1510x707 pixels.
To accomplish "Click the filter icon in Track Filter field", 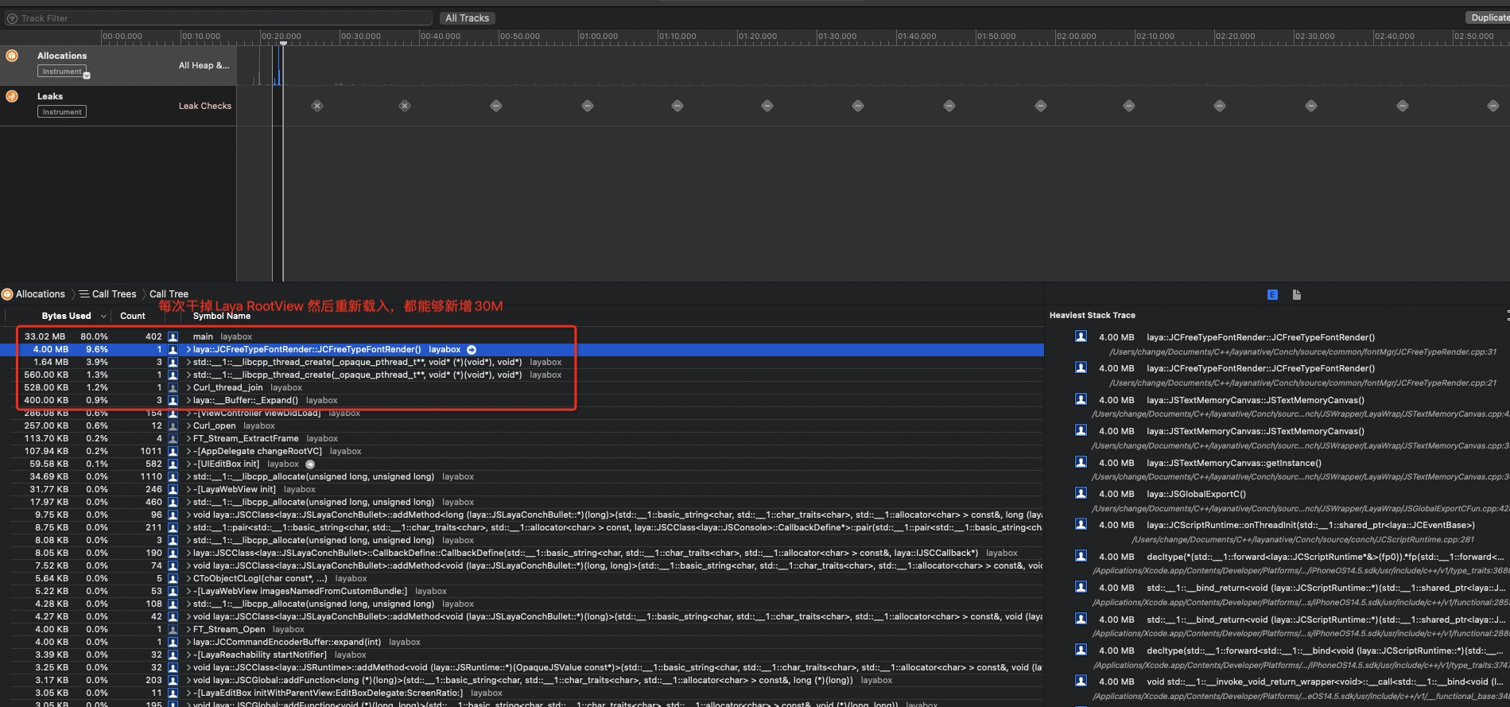I will tap(12, 17).
